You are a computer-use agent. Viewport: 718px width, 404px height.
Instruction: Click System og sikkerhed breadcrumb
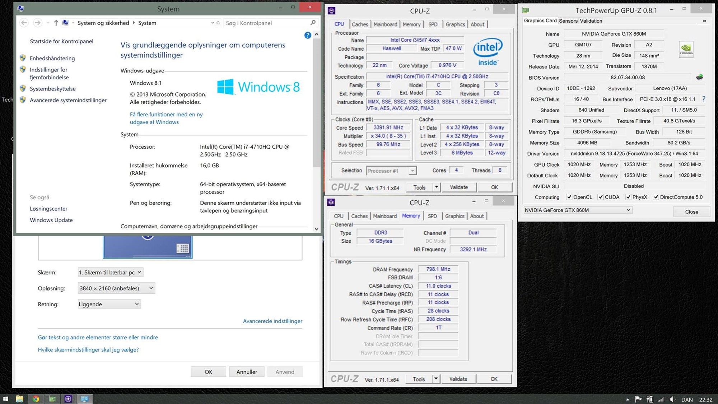pyautogui.click(x=103, y=23)
